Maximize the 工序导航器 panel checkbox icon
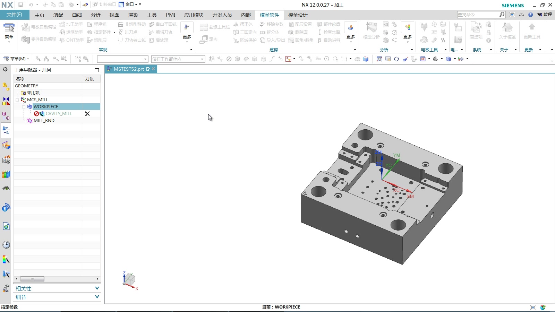This screenshot has width=555, height=312. (97, 70)
